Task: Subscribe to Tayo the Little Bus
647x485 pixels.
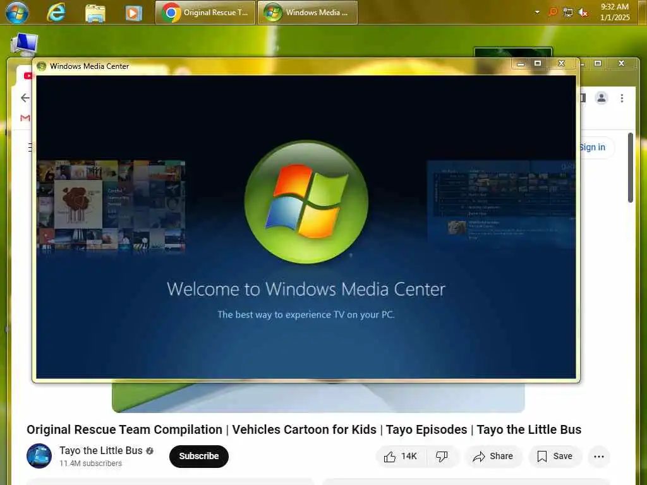Action: coord(199,456)
